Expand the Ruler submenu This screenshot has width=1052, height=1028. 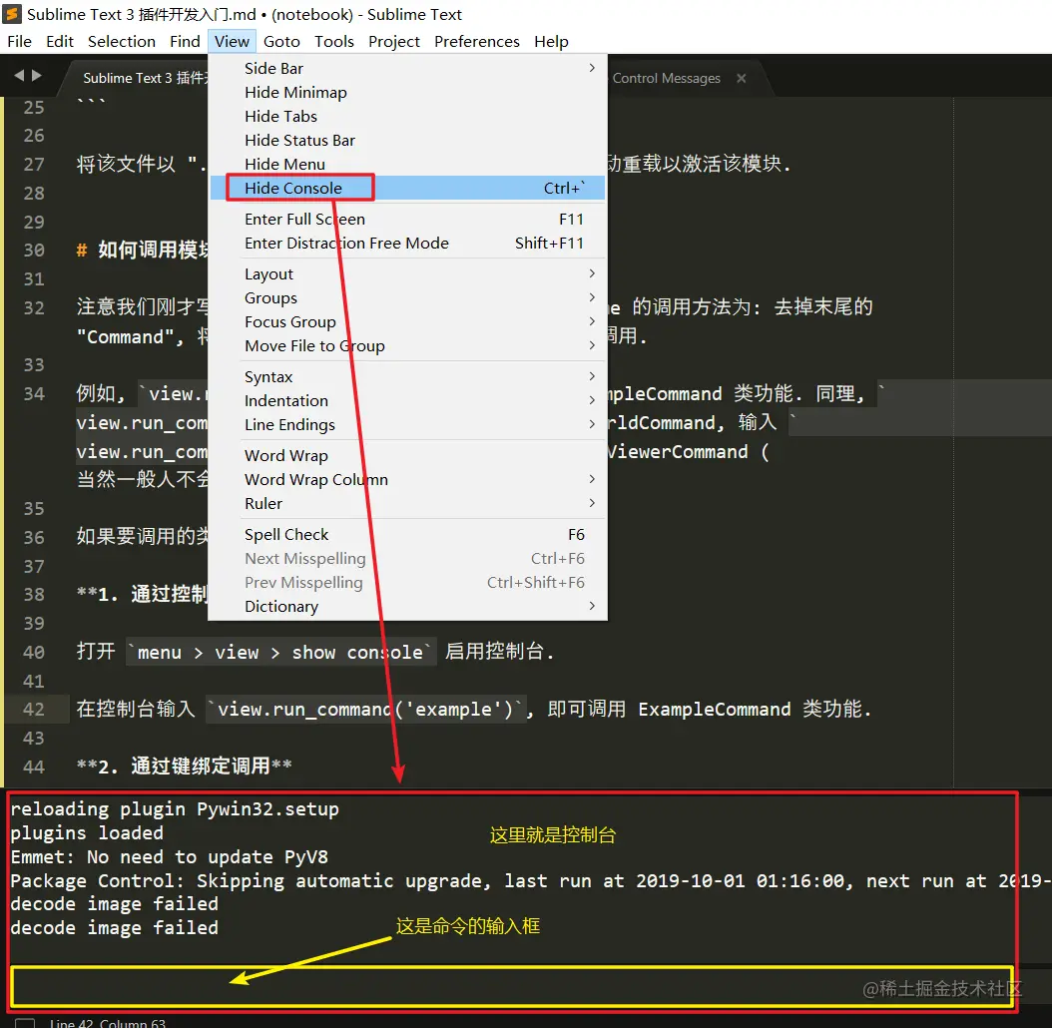click(x=407, y=504)
